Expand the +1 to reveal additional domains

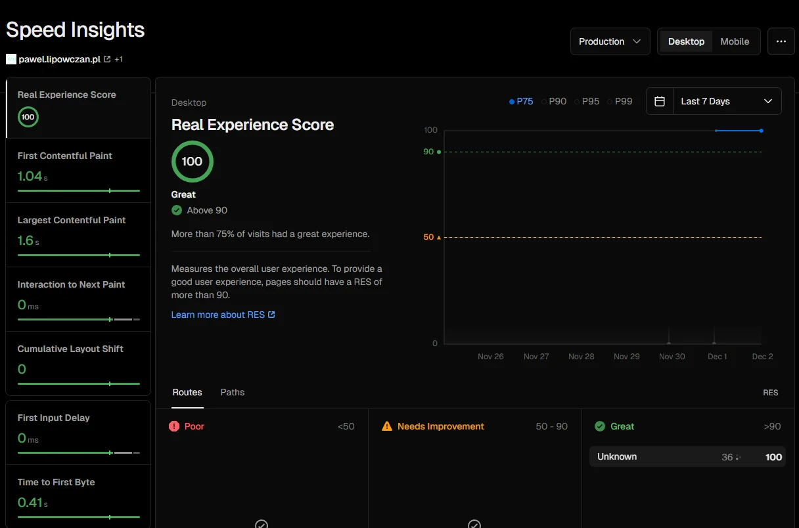pyautogui.click(x=119, y=58)
